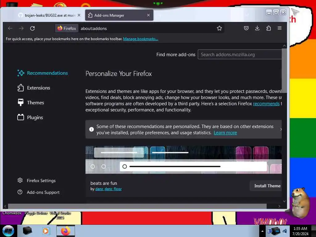Click the horizontal scrollbar at the page bottom
The width and height of the screenshot is (316, 237).
pos(137,206)
